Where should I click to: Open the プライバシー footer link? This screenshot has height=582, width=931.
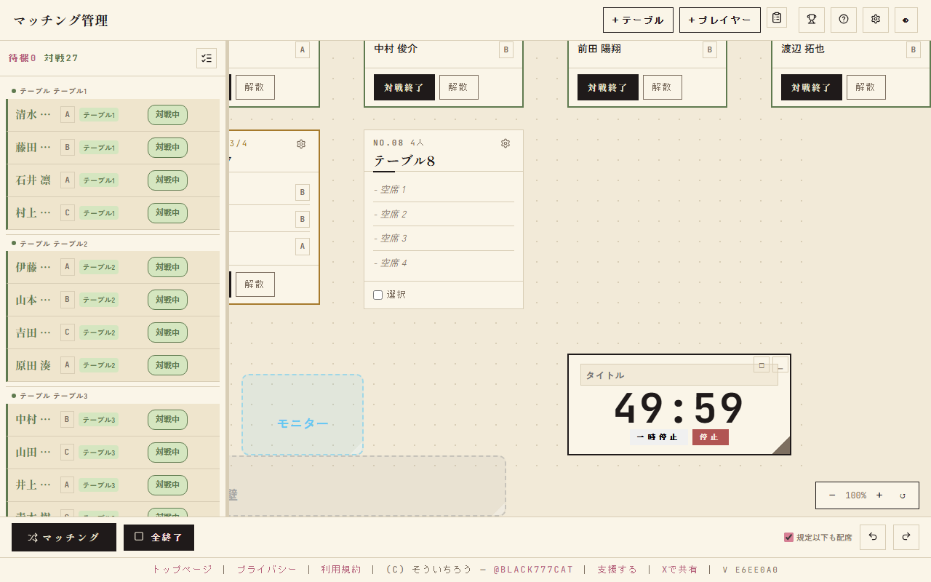pos(266,570)
